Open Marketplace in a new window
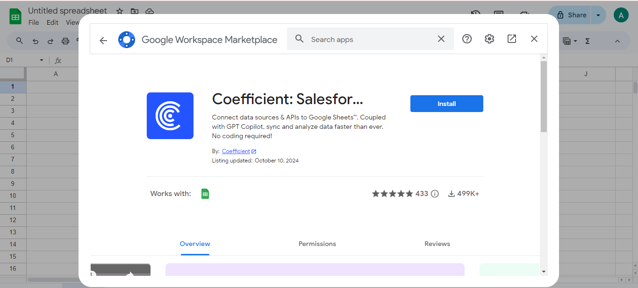Viewport: 638px width, 288px height. point(512,39)
